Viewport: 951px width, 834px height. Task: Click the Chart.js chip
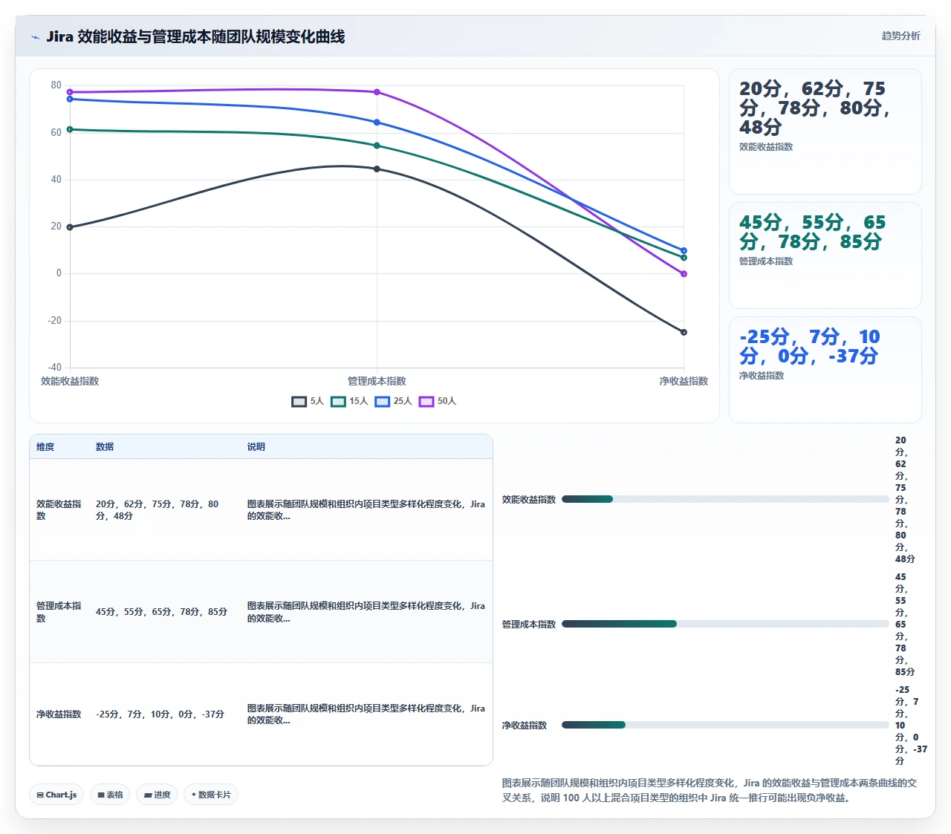(x=56, y=795)
